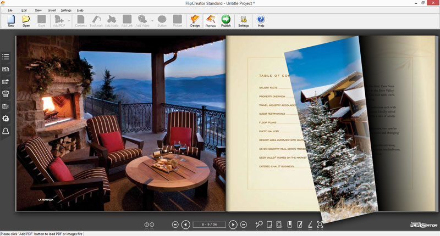Viewport: 440px width, 236px height.
Task: Open the toolbar Settings icon
Action: [243, 21]
